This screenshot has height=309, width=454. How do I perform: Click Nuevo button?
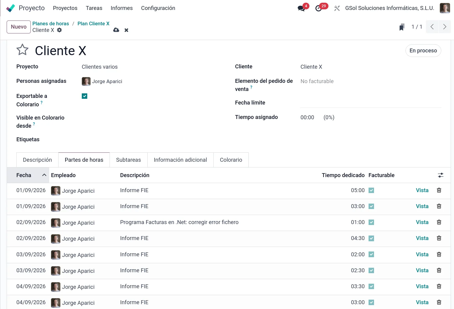[19, 27]
